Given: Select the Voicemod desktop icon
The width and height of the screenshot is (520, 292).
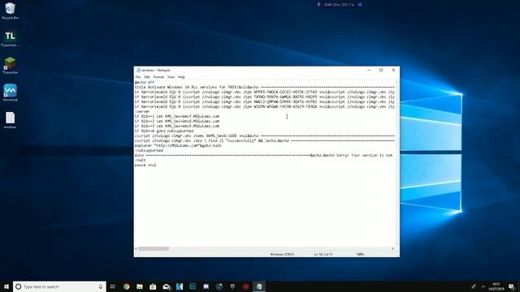Looking at the screenshot, I should tap(10, 92).
